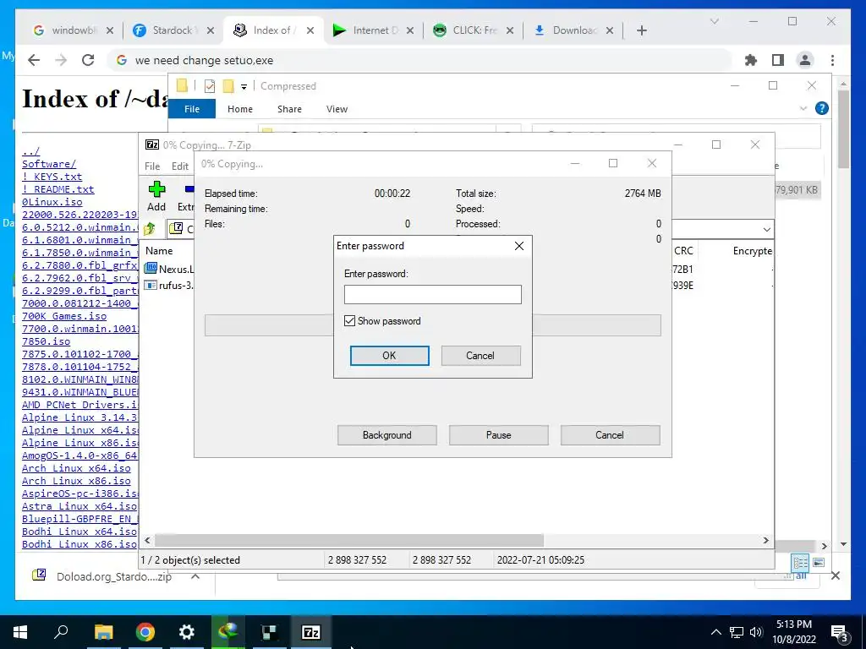Screen dimensions: 866x649
Task: Open the 700K_Games.iso link
Action: coord(64,316)
